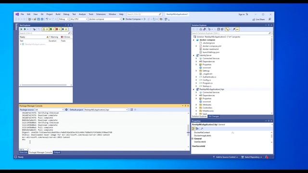The width and height of the screenshot is (308, 173).
Task: Click Collapse All icon in Solution Explorer
Action: tap(218, 29)
